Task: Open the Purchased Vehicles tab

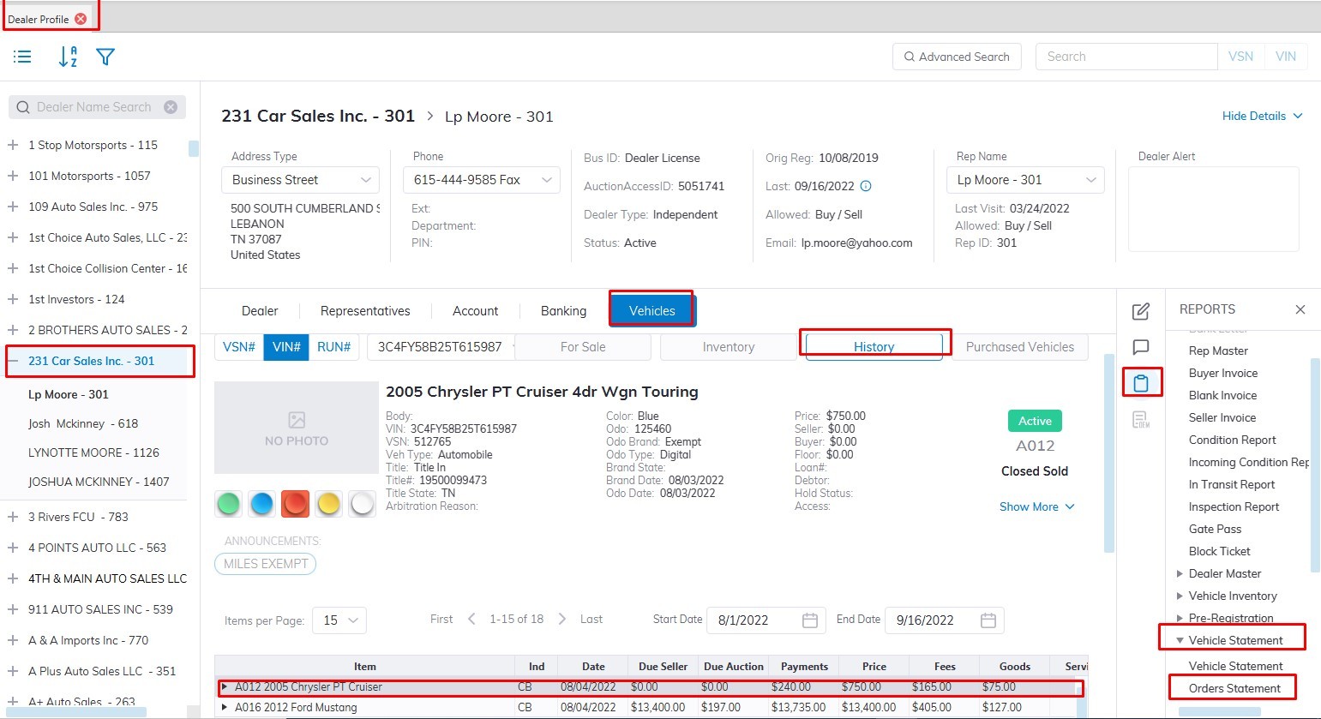Action: tap(1019, 347)
